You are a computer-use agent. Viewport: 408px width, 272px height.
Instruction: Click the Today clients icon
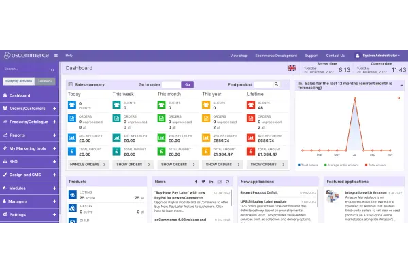73,105
